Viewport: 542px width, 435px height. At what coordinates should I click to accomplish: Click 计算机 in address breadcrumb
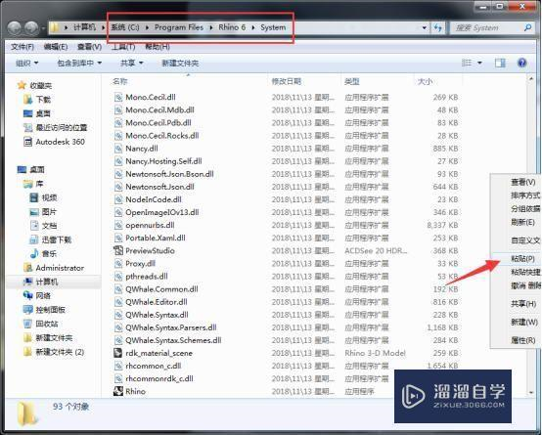84,27
